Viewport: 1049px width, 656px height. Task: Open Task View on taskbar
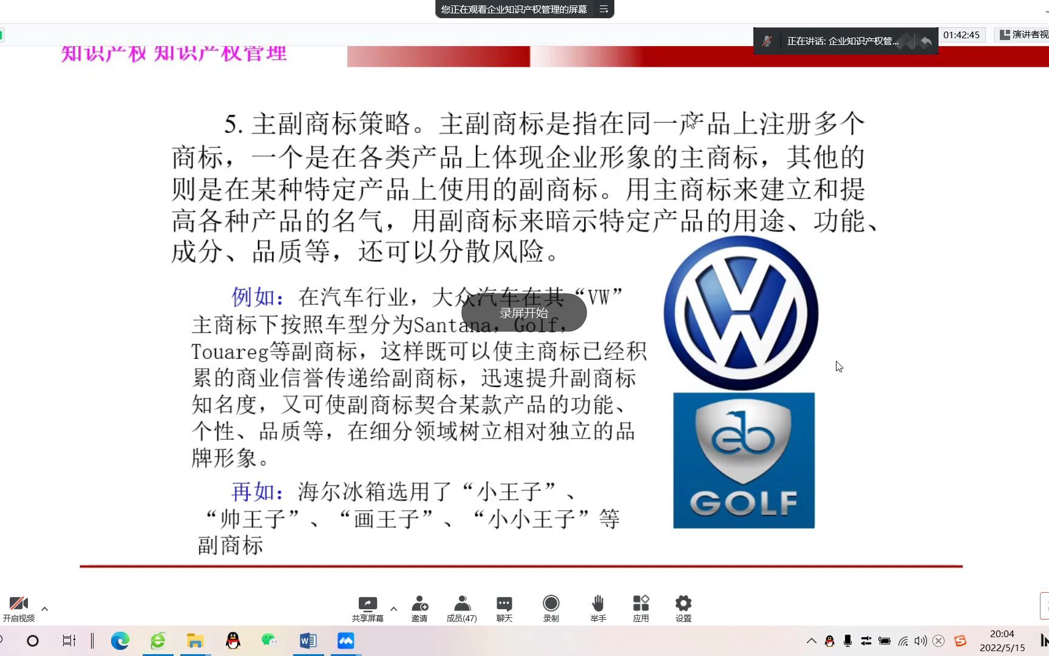(69, 641)
